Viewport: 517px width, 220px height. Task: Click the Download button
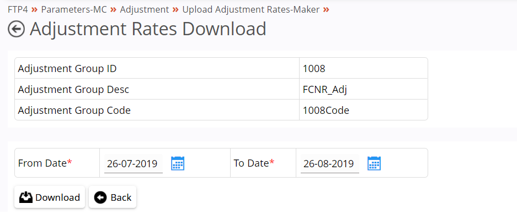tap(50, 197)
